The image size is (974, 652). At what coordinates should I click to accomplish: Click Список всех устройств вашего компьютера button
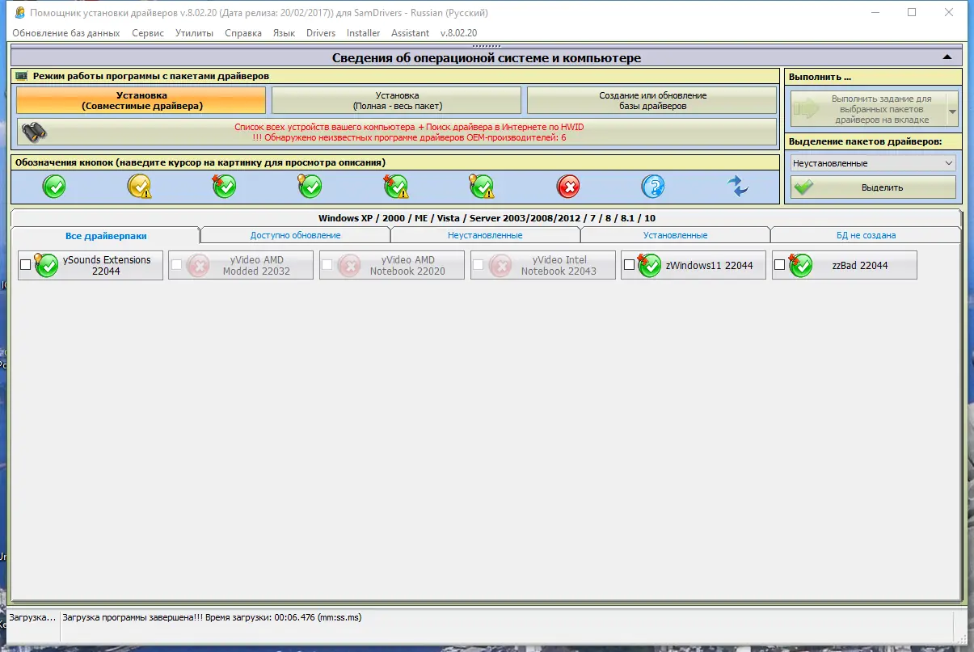click(397, 132)
